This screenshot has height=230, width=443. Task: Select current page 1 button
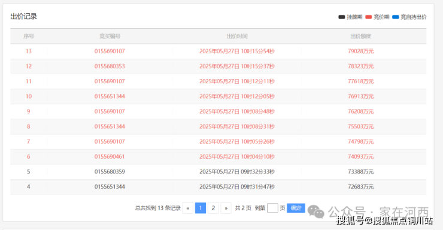(x=201, y=208)
